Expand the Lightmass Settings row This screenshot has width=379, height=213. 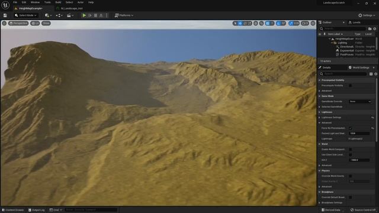320,117
